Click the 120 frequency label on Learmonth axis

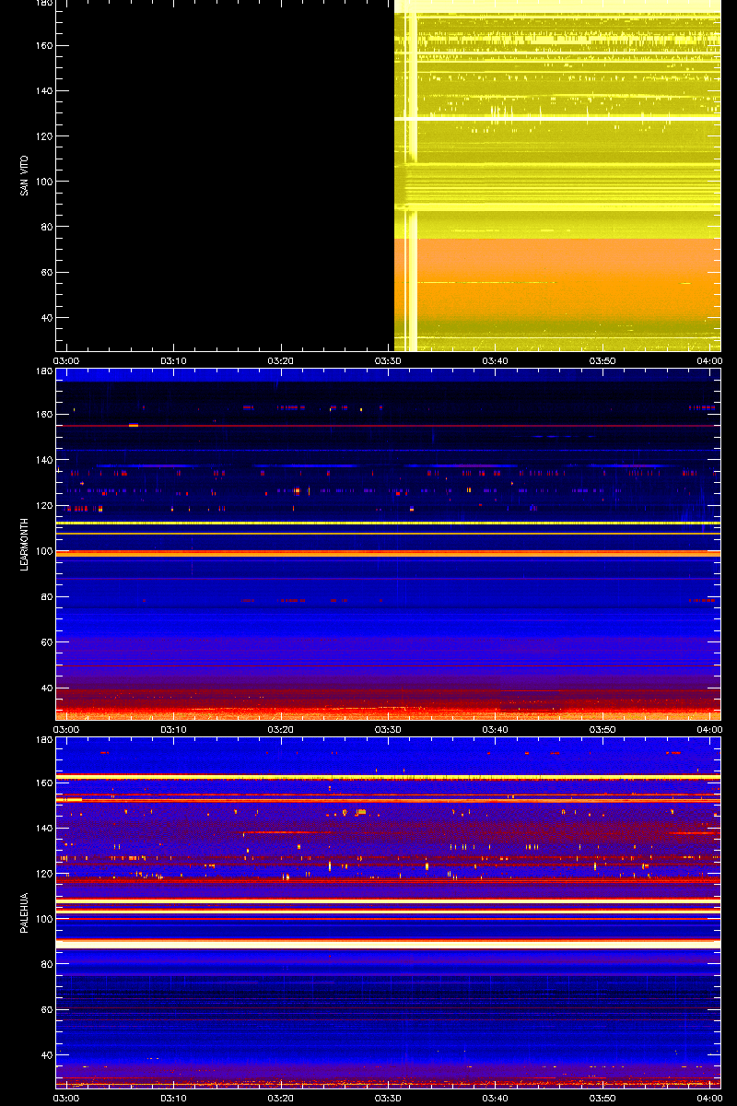coord(43,504)
